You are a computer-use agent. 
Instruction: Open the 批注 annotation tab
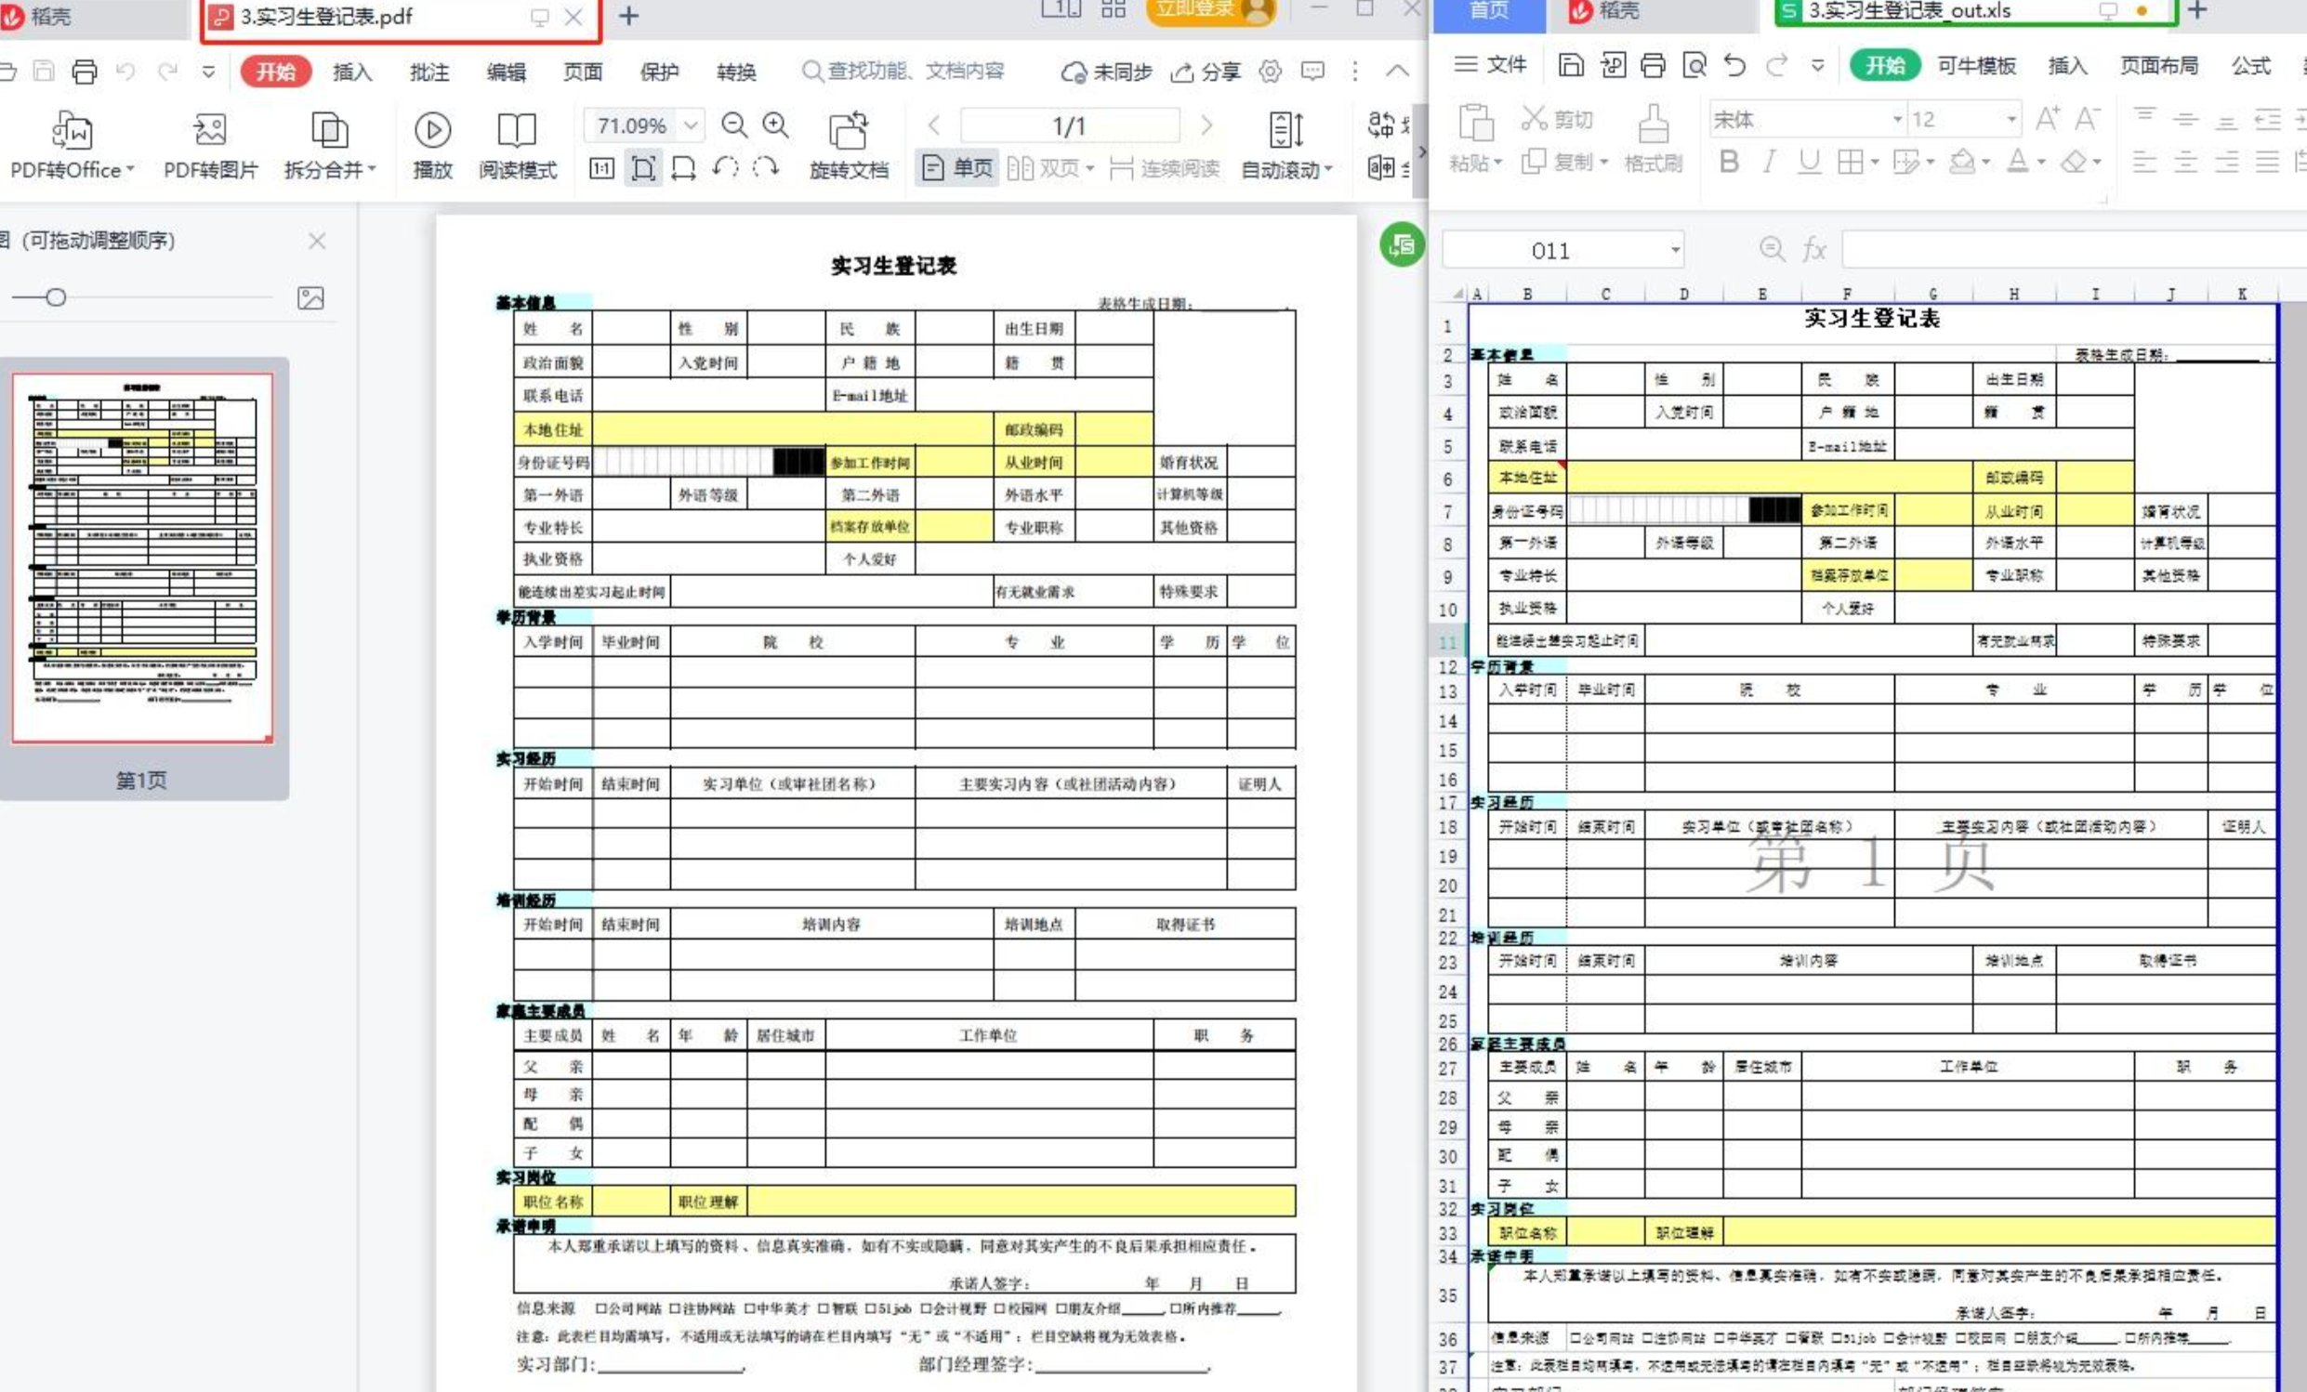click(428, 72)
